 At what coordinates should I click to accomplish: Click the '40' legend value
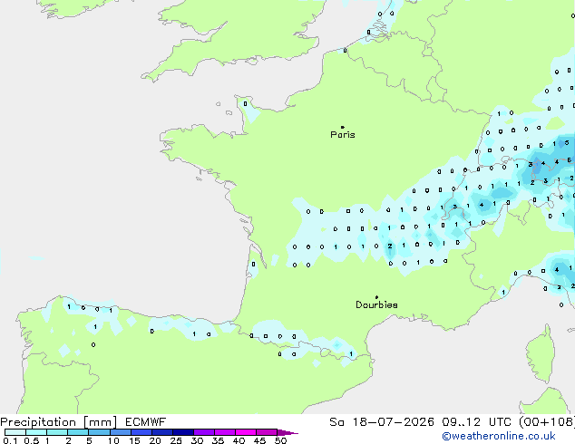pos(239,440)
